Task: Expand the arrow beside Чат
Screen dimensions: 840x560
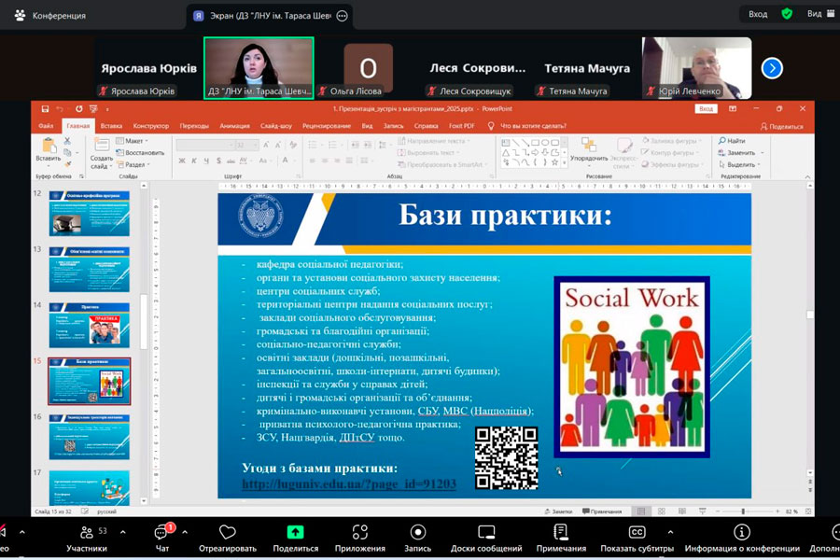Action: [x=185, y=532]
